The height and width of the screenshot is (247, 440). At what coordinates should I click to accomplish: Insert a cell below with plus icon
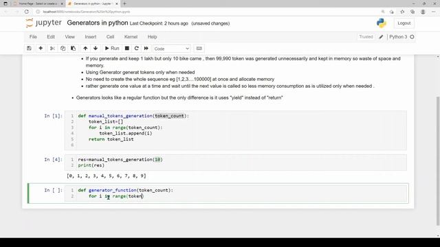coord(41,49)
